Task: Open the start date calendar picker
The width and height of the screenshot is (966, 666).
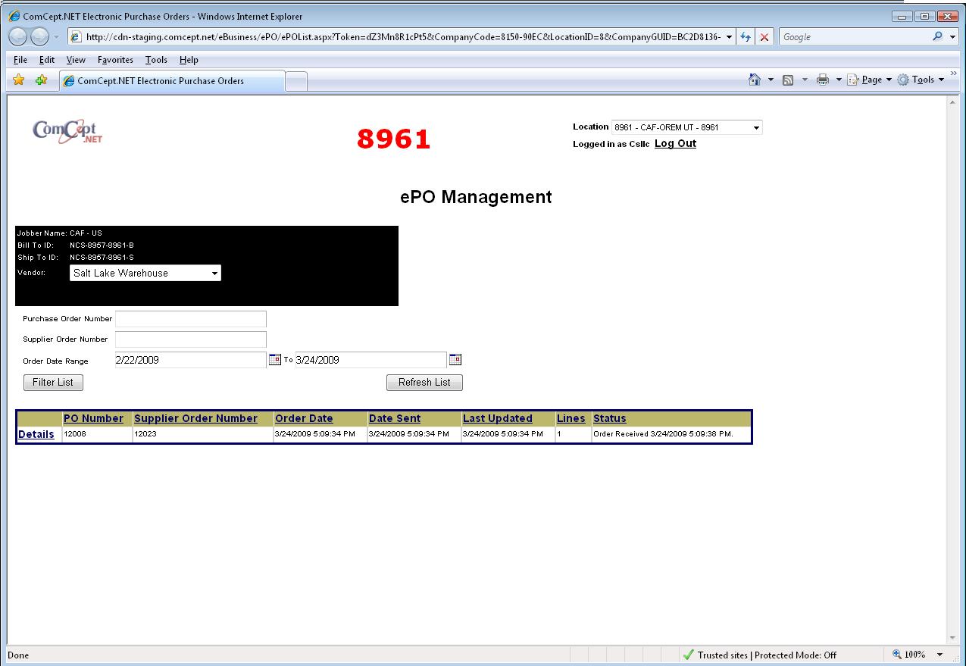Action: coord(274,360)
